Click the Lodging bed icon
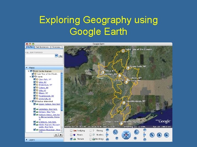The width and height of the screenshot is (197, 147). (75, 131)
